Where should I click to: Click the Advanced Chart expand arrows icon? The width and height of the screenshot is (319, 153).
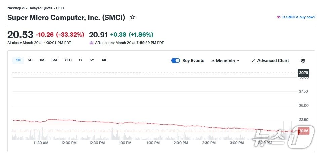[x=254, y=61]
